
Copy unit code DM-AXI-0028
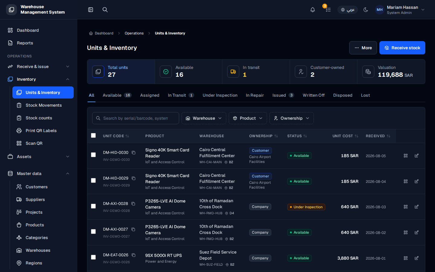[x=133, y=204]
